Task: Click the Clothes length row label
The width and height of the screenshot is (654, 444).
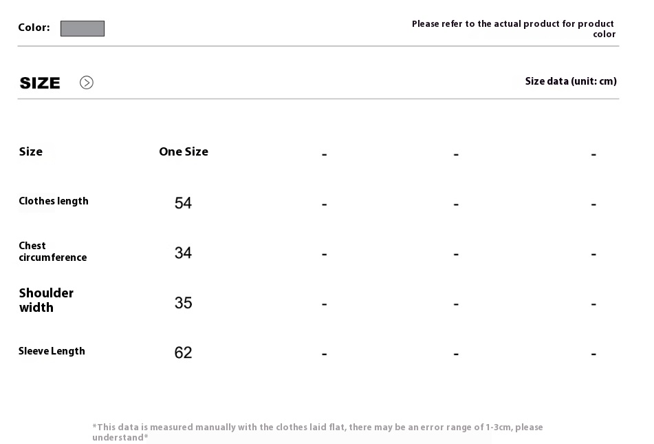Action: click(x=54, y=201)
